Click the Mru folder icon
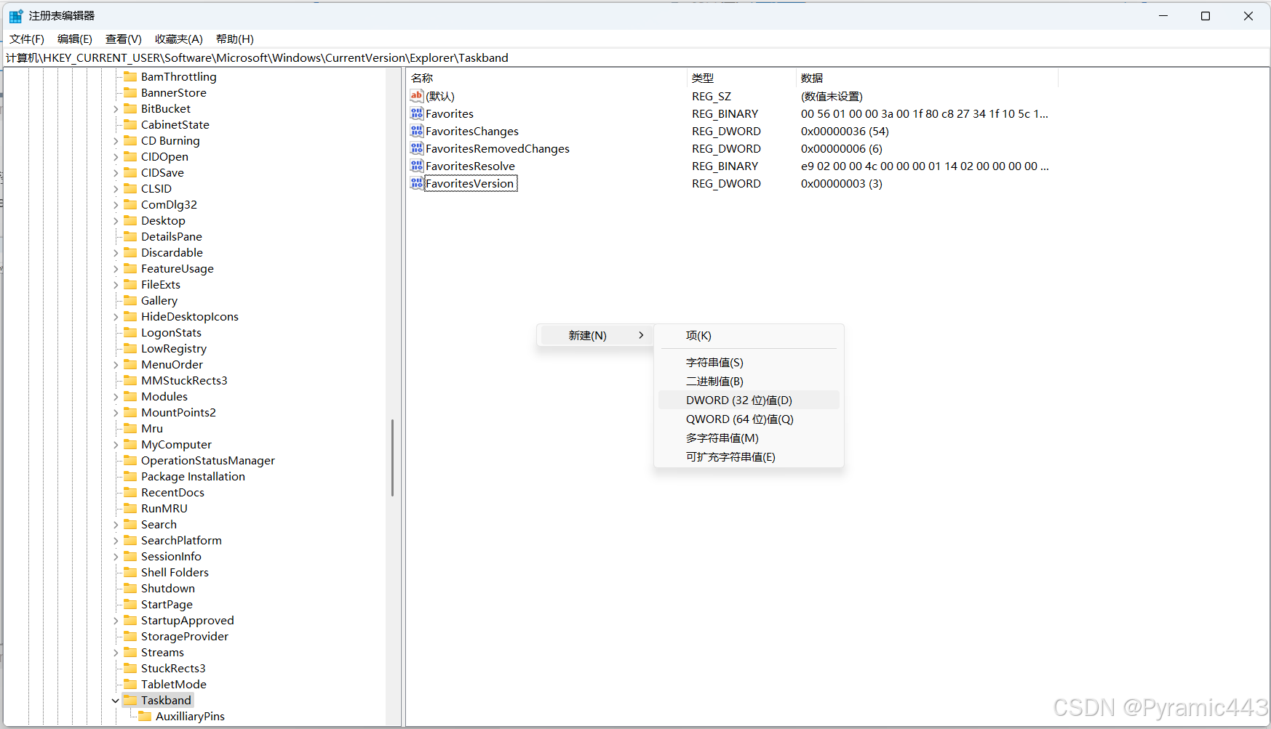Image resolution: width=1271 pixels, height=729 pixels. pyautogui.click(x=130, y=428)
